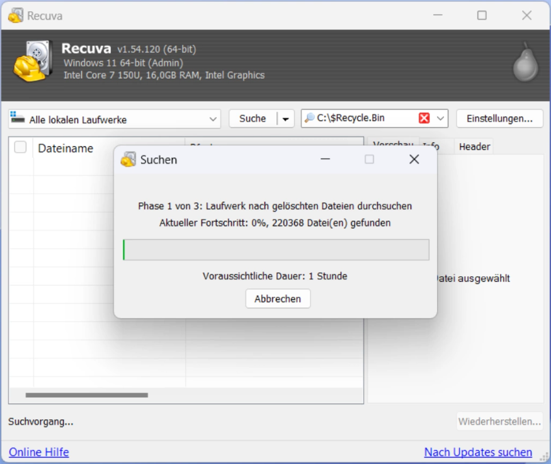Click the v1.54.120 (64-bit) version text
The width and height of the screenshot is (551, 464).
pos(157,49)
